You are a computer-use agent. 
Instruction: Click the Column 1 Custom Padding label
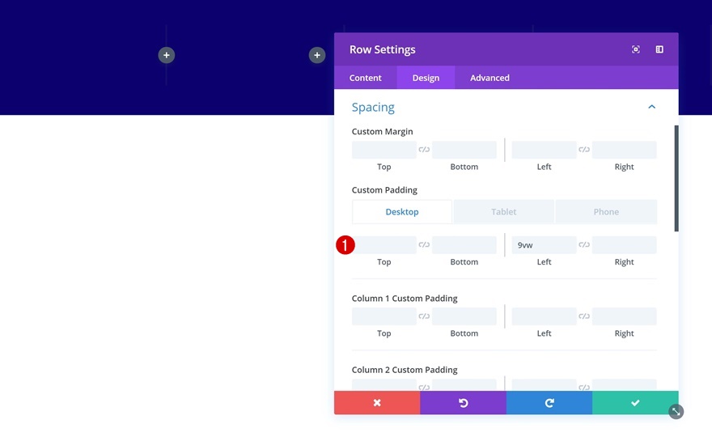point(404,299)
